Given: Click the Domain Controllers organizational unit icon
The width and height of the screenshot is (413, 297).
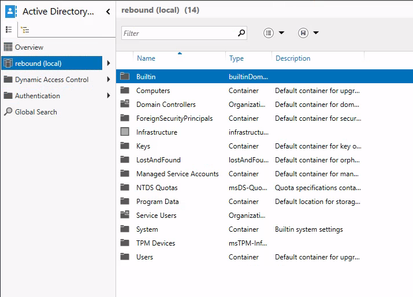Looking at the screenshot, I should click(x=125, y=103).
